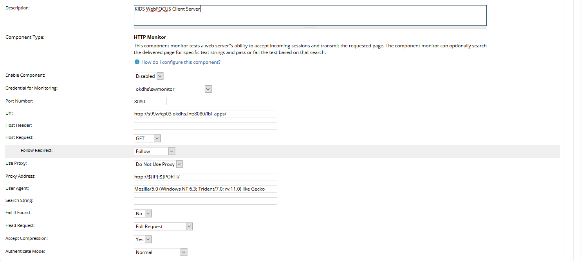Click the Description box resize handle
Screen dimensions: 587x261
click(310, 27)
